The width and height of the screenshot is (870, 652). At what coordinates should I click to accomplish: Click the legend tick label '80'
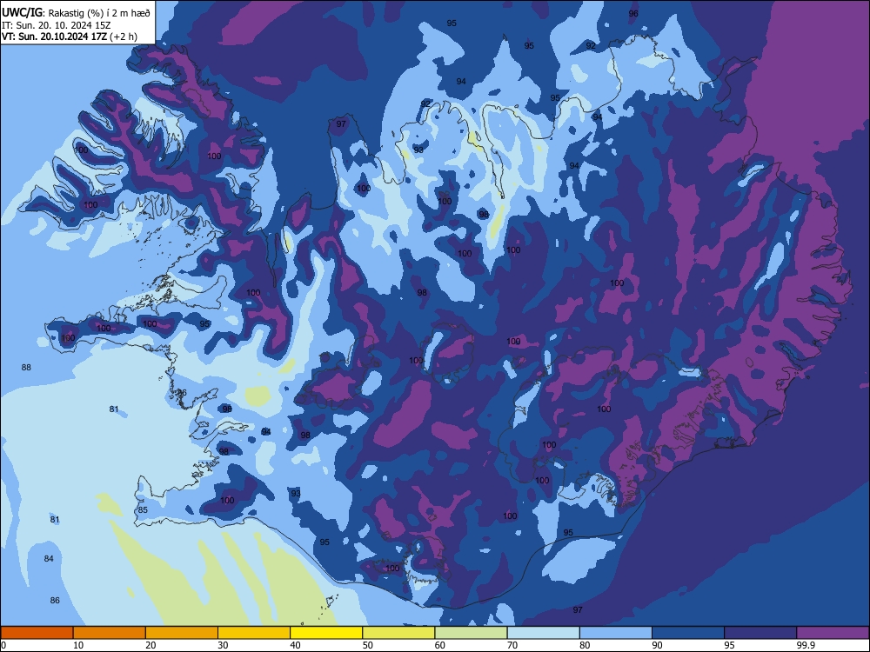point(585,645)
